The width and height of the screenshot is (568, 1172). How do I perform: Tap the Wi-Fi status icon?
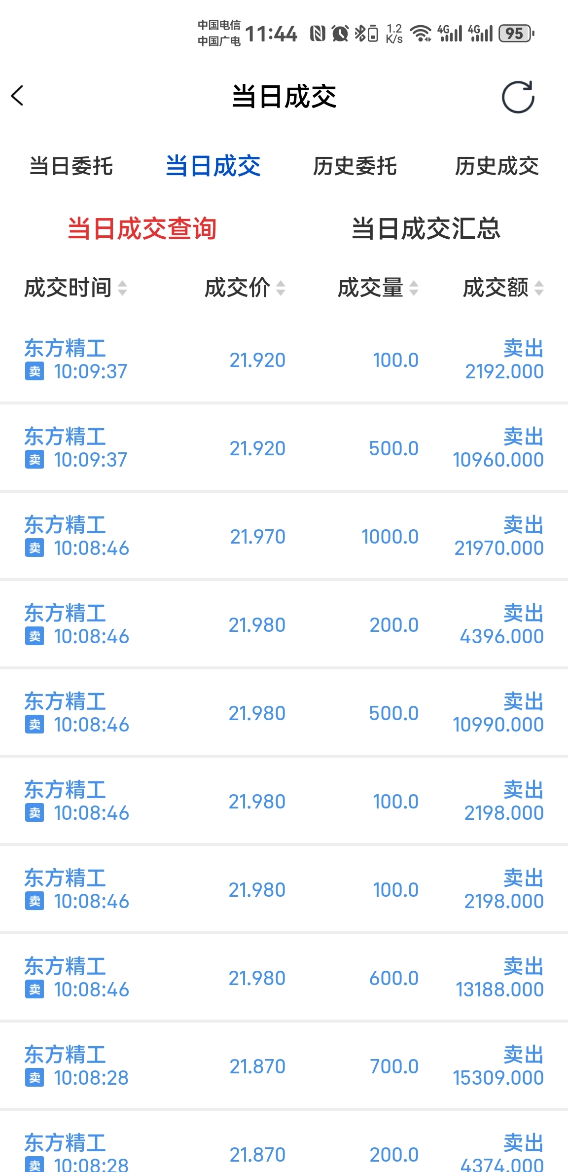tap(421, 34)
